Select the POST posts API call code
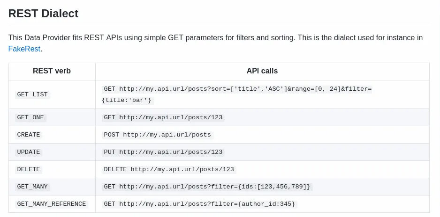Viewport: 440px width, 217px height. (157, 135)
